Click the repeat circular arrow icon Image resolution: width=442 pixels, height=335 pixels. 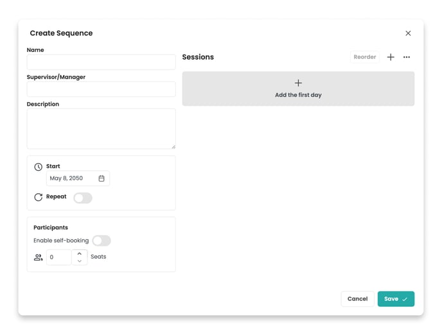(x=39, y=197)
